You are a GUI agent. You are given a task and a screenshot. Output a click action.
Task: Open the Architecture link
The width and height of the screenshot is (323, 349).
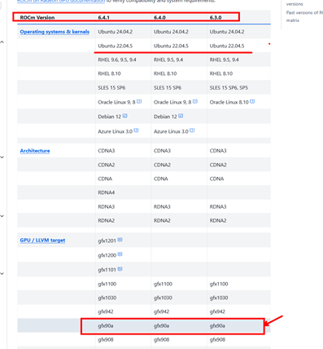click(x=35, y=151)
